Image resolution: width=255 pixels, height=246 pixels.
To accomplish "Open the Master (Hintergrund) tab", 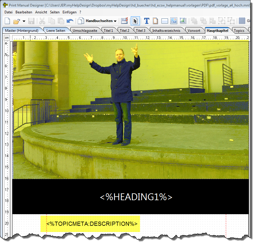I will point(21,30).
